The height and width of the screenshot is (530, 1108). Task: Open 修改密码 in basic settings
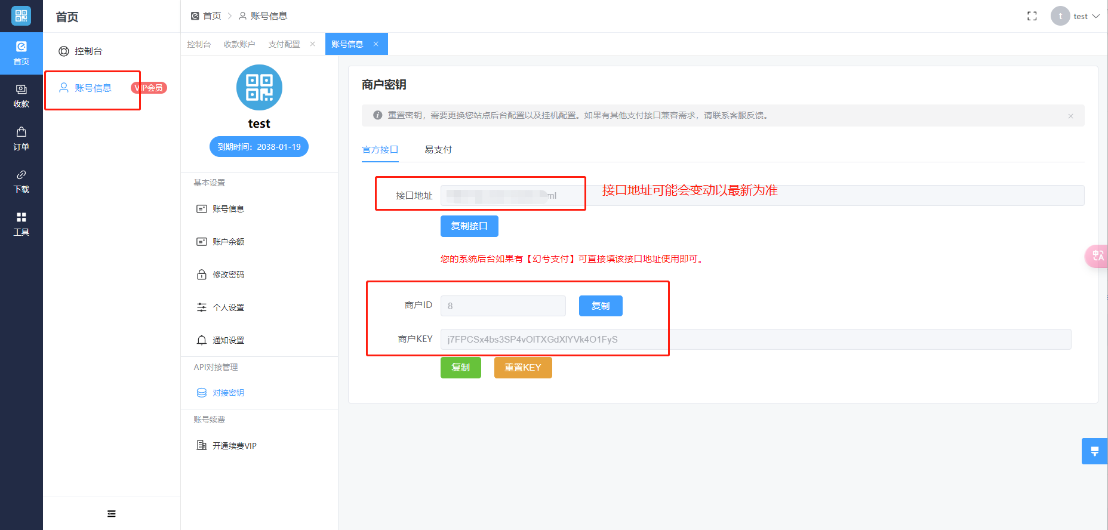click(228, 275)
